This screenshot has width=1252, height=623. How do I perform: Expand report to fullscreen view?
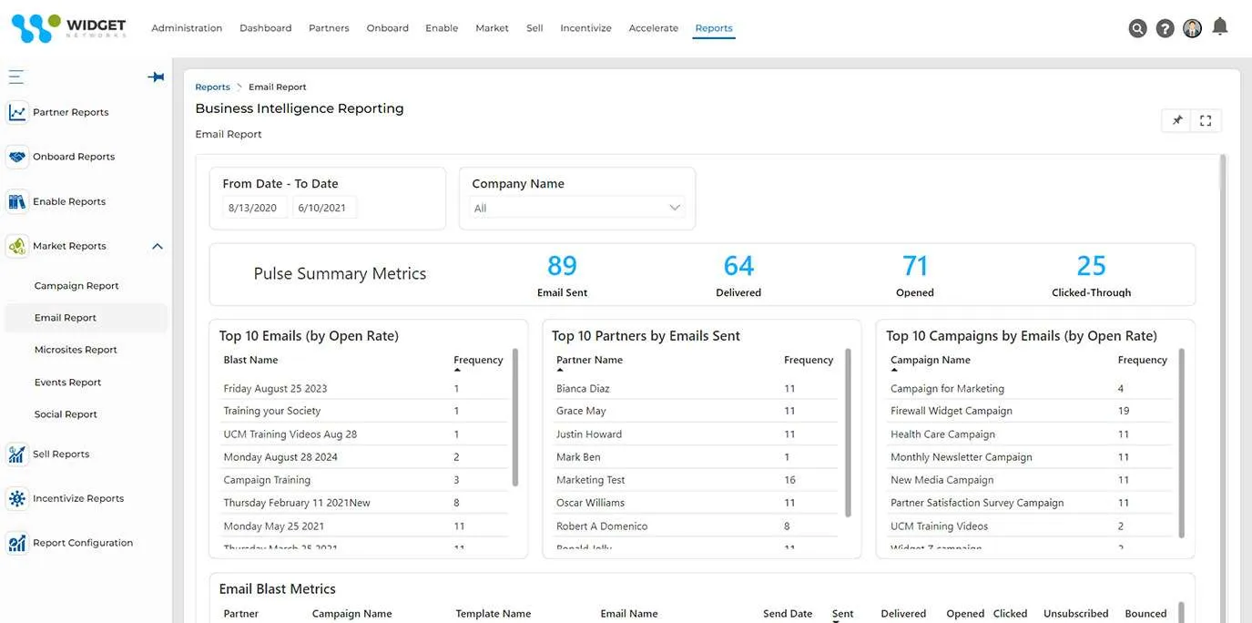click(1206, 120)
